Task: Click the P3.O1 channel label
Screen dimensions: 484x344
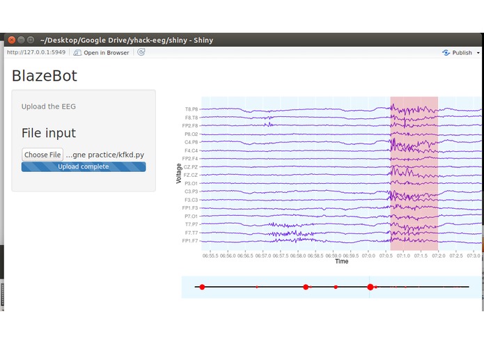Action: pos(191,183)
